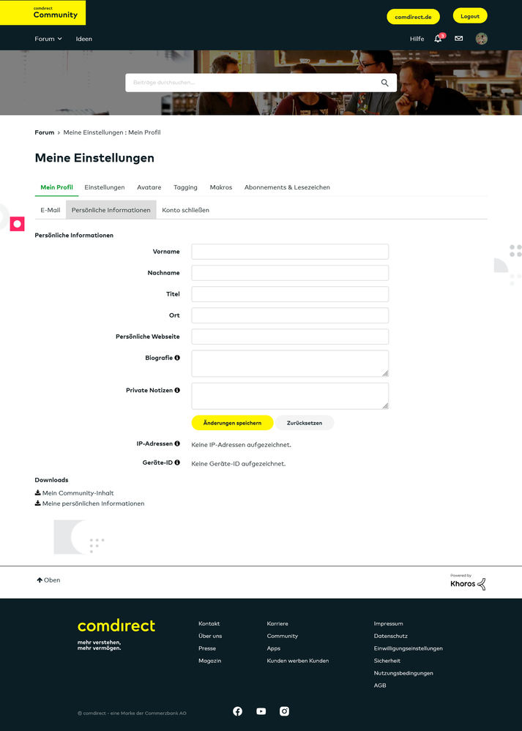Open the Sicherheit footer link
The image size is (522, 731).
click(387, 661)
